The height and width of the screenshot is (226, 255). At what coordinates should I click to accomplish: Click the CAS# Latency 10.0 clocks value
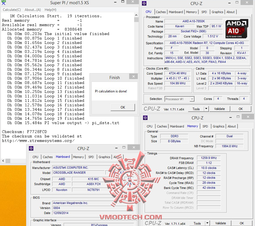(x=209, y=168)
